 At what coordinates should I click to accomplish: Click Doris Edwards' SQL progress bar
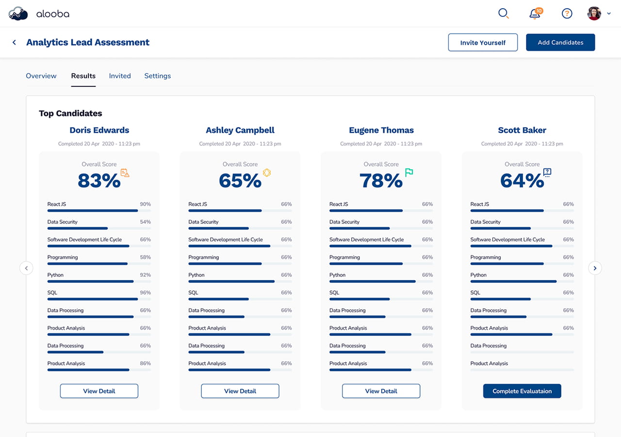pos(99,299)
